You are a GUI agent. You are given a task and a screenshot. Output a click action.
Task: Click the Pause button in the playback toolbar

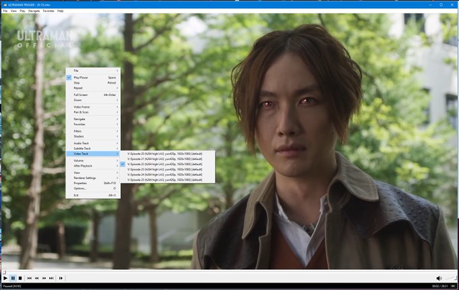tap(13, 278)
